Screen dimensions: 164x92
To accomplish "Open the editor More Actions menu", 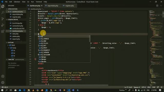I will [161, 6].
